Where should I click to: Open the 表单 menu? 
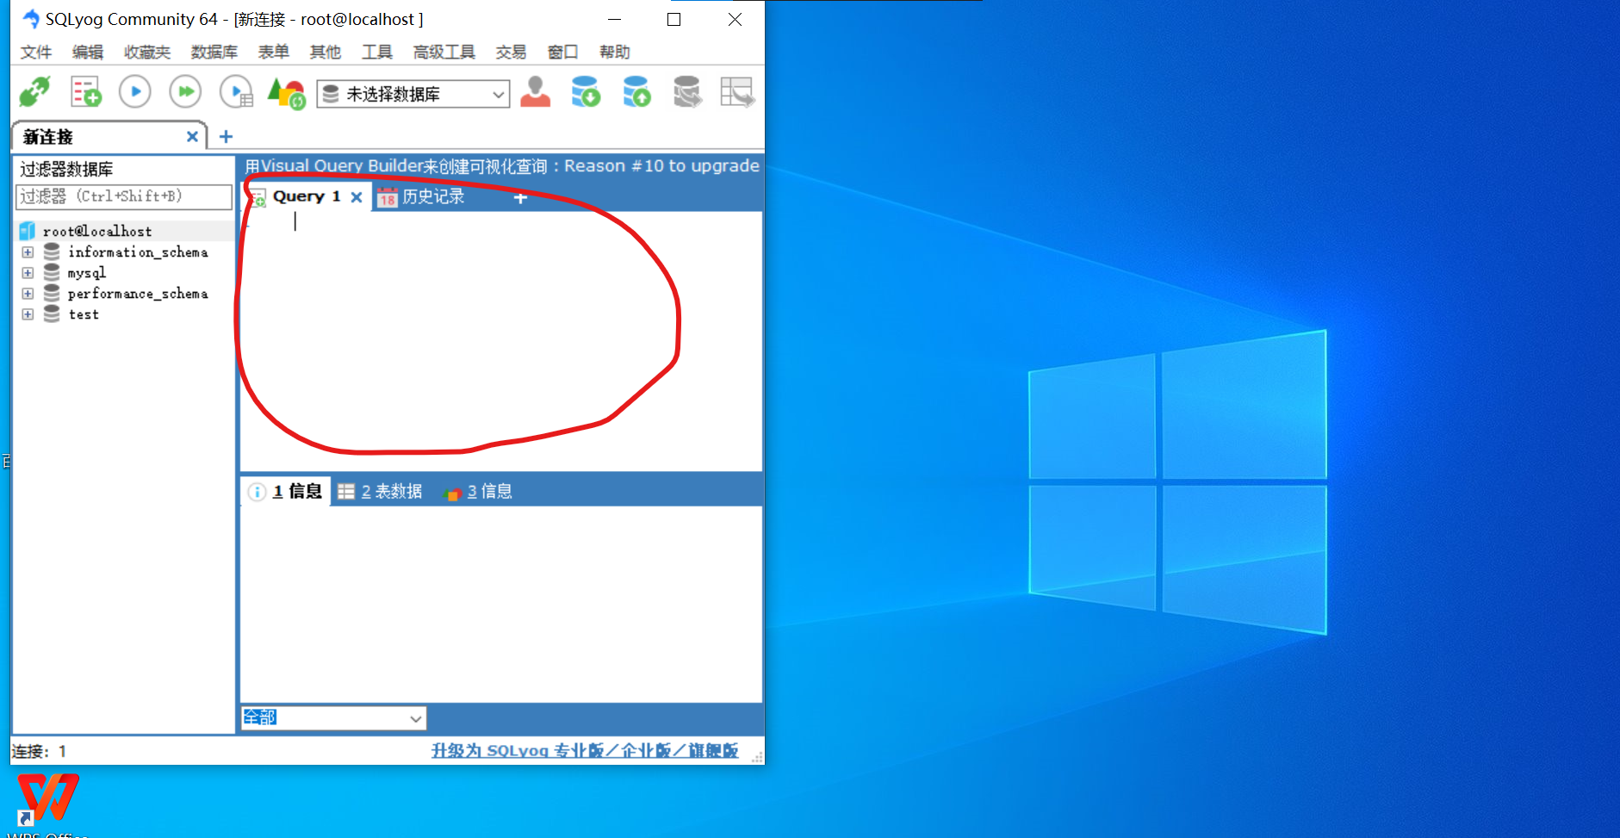pos(274,52)
